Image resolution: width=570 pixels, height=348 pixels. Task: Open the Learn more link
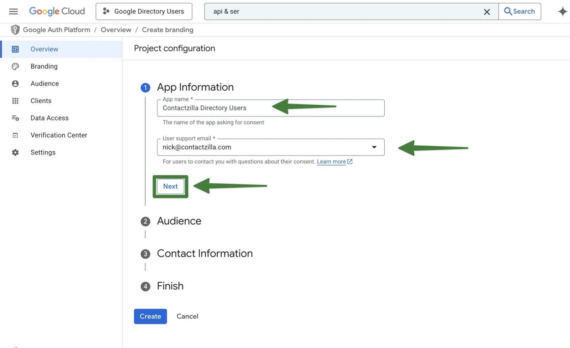pos(331,162)
